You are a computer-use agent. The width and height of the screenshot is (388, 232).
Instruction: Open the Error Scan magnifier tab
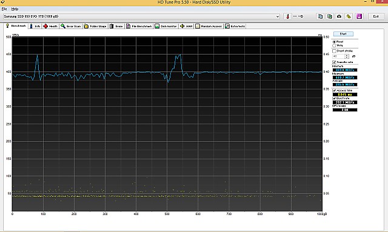click(x=71, y=26)
